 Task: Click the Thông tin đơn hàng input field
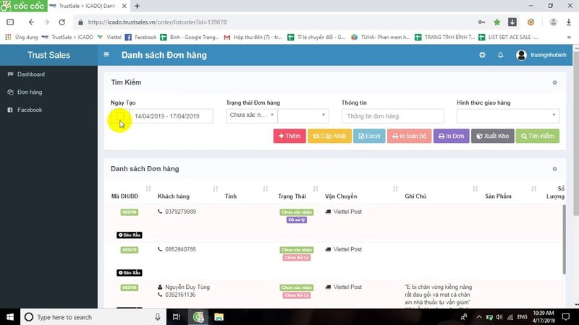392,116
